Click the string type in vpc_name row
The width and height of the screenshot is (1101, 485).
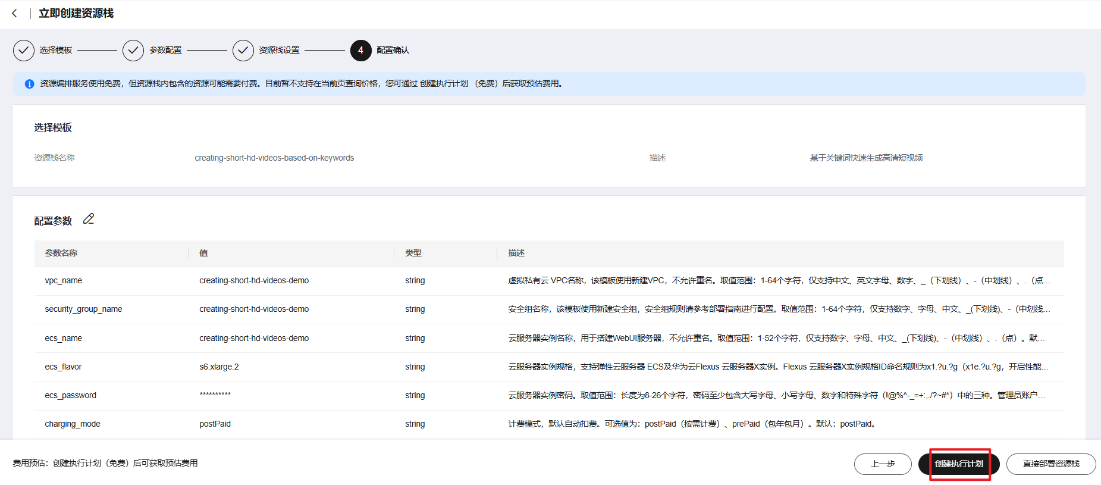click(415, 281)
